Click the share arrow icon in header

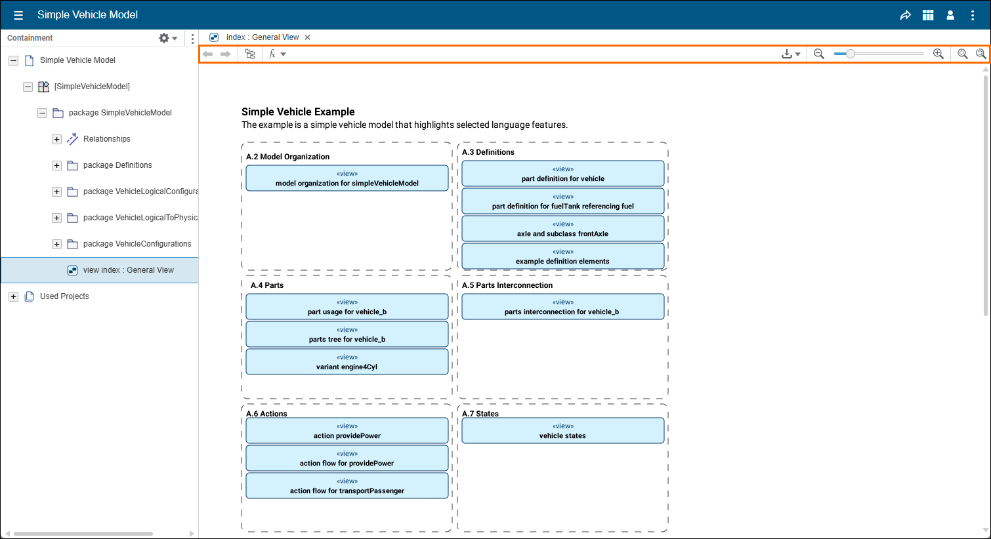tap(905, 15)
